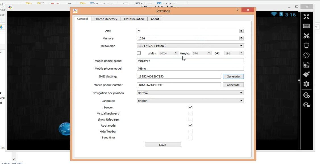Disable the Root mode checkbox
Viewport: 320px width, 164px height.
coord(190,125)
